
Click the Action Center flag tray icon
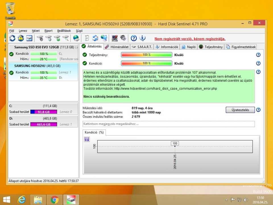coord(233,200)
